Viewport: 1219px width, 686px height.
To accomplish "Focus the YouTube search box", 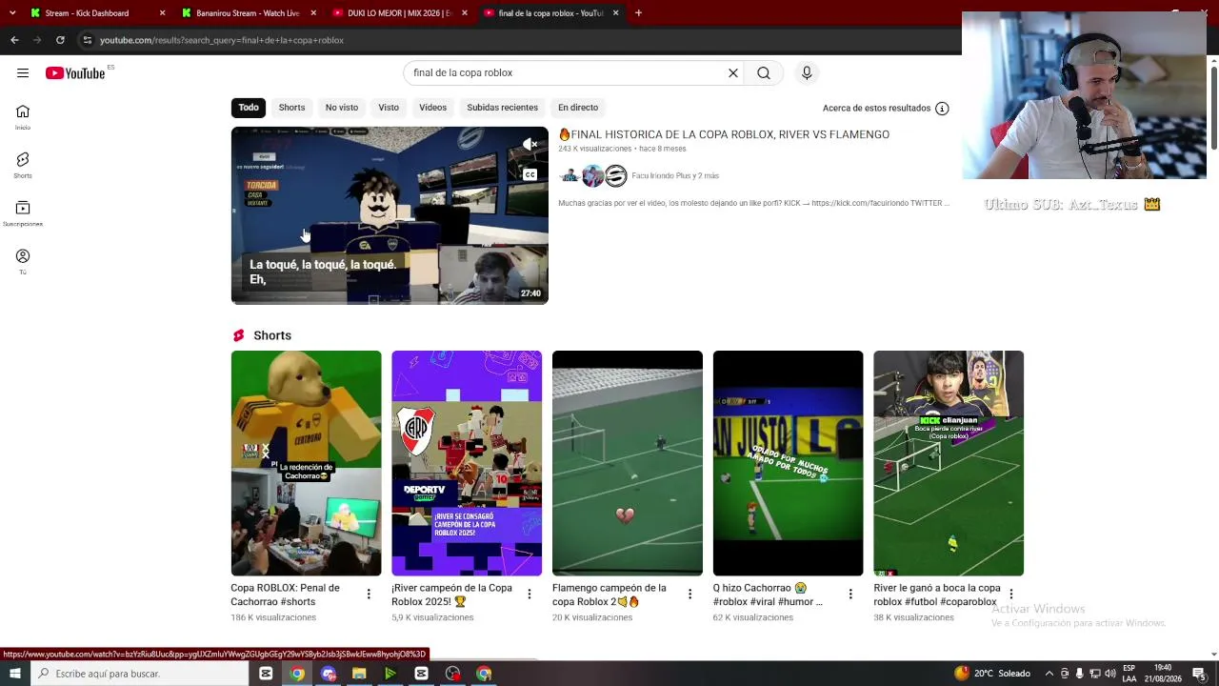I will click(567, 72).
